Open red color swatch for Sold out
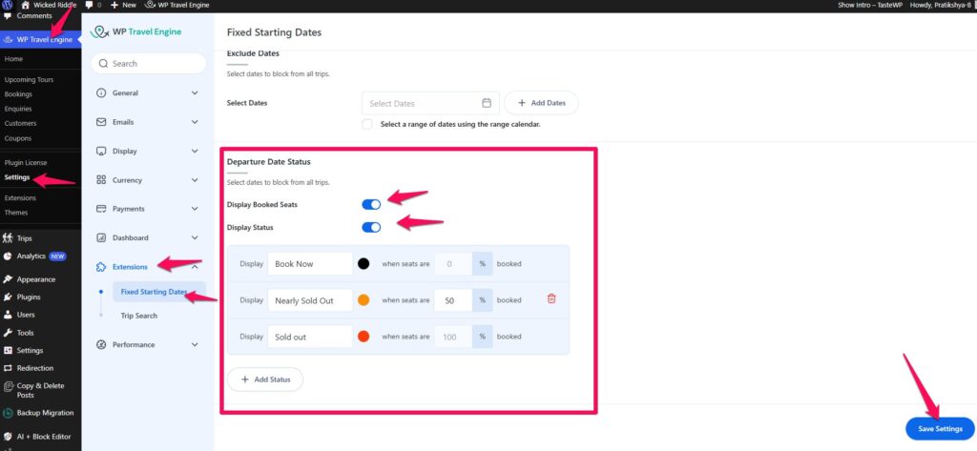The height and width of the screenshot is (451, 977). (x=364, y=337)
